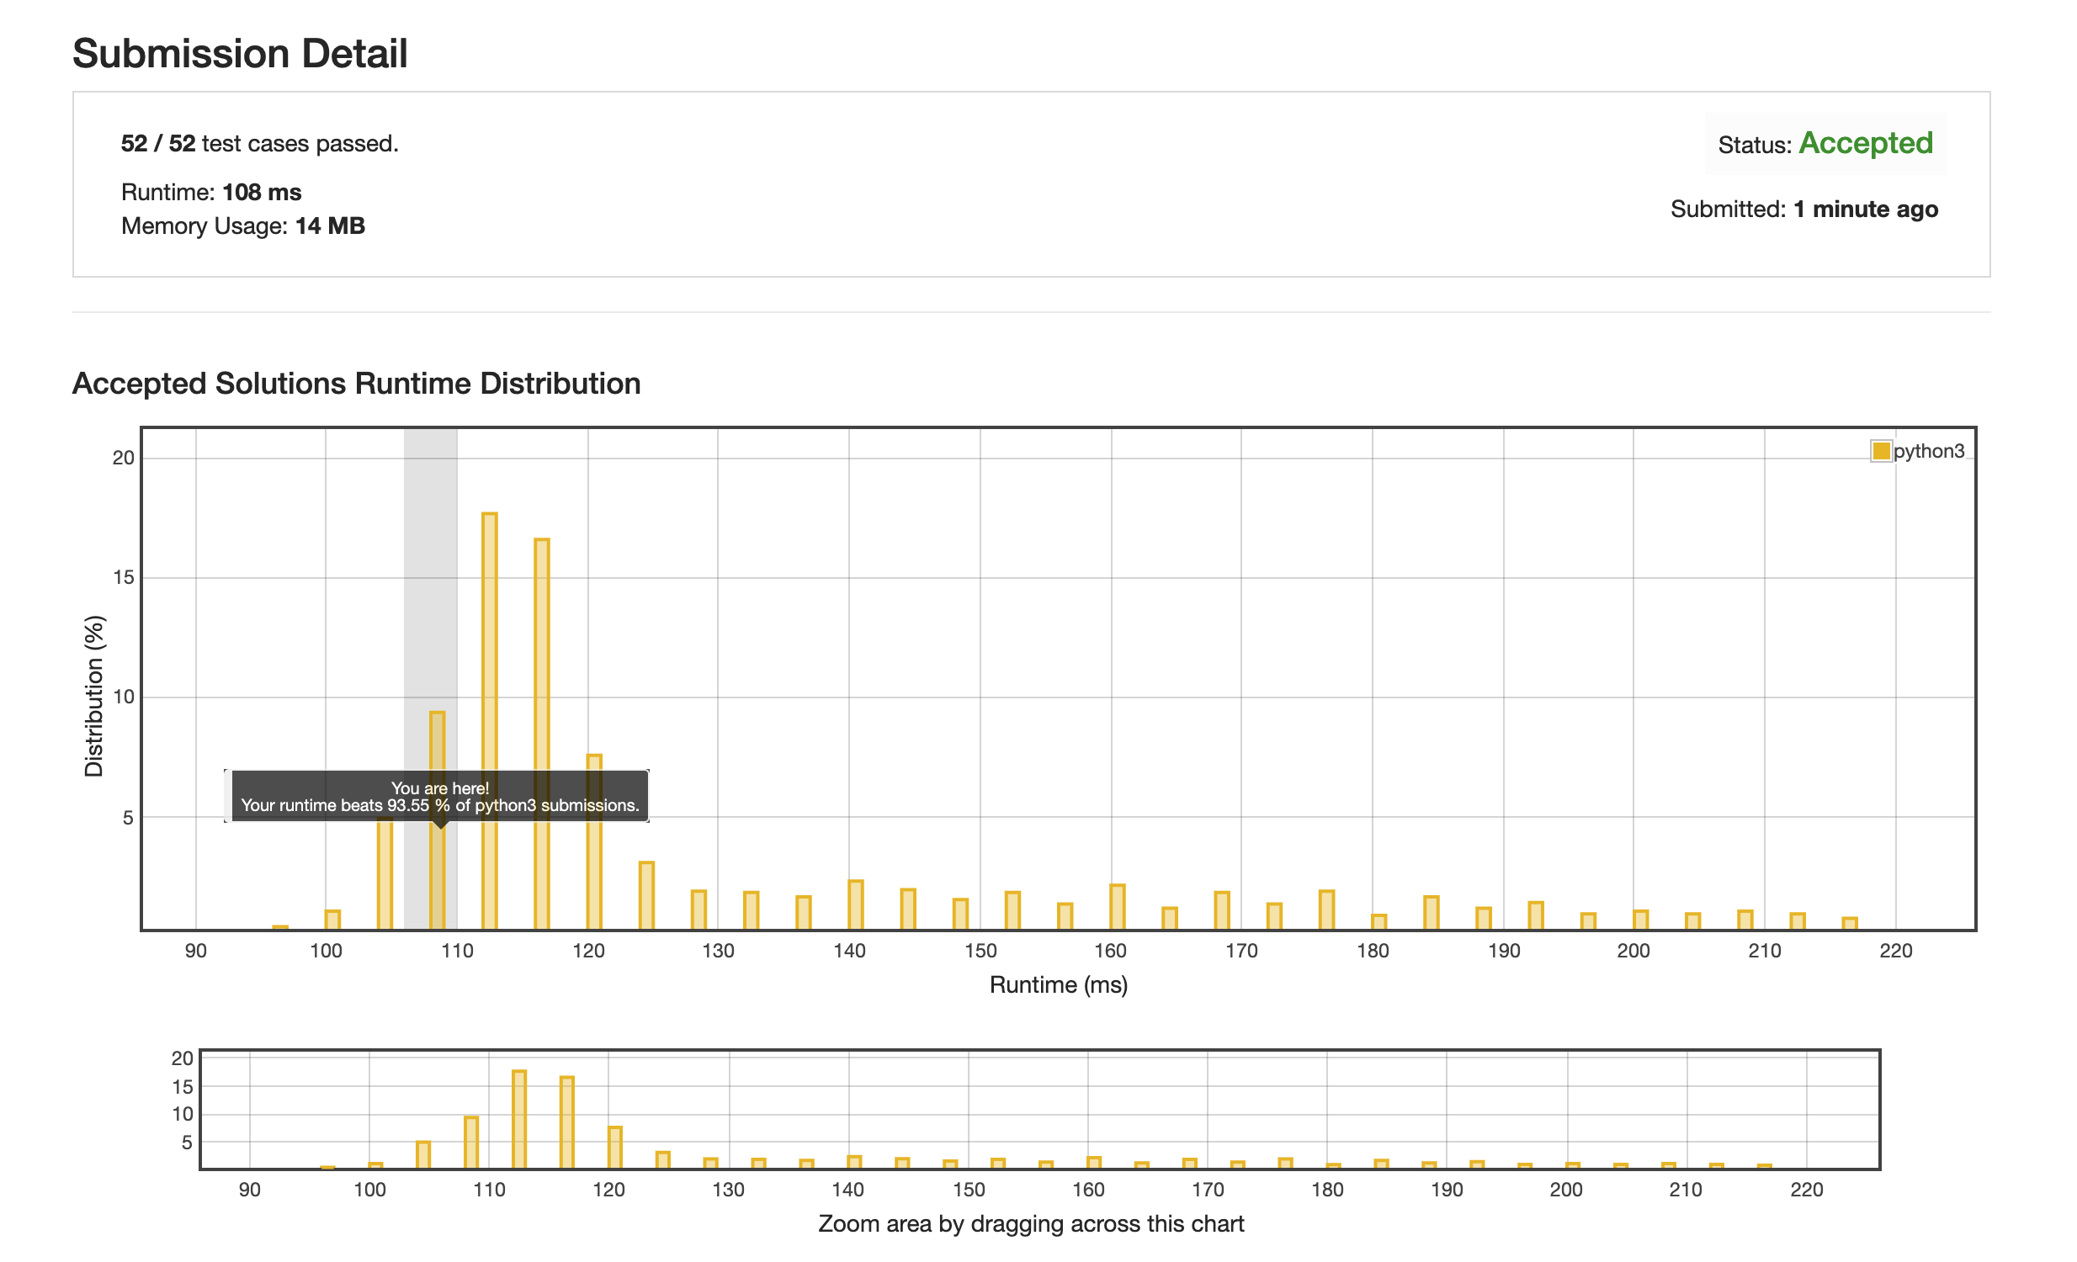Click the Submission Detail heading
This screenshot has width=2077, height=1262.
(240, 54)
